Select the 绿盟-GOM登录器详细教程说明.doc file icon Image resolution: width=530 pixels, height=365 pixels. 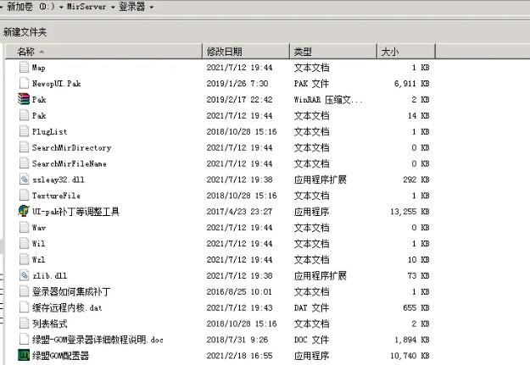24,340
